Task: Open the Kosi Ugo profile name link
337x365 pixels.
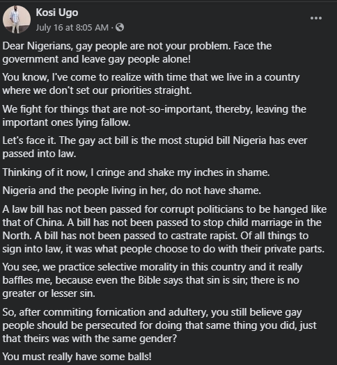Action: (57, 13)
